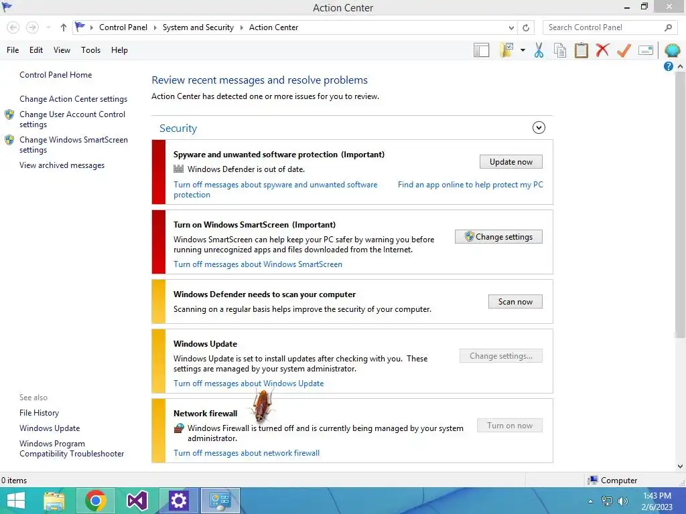This screenshot has width=686, height=514.
Task: Open the gear Settings taskbar app
Action: [178, 501]
